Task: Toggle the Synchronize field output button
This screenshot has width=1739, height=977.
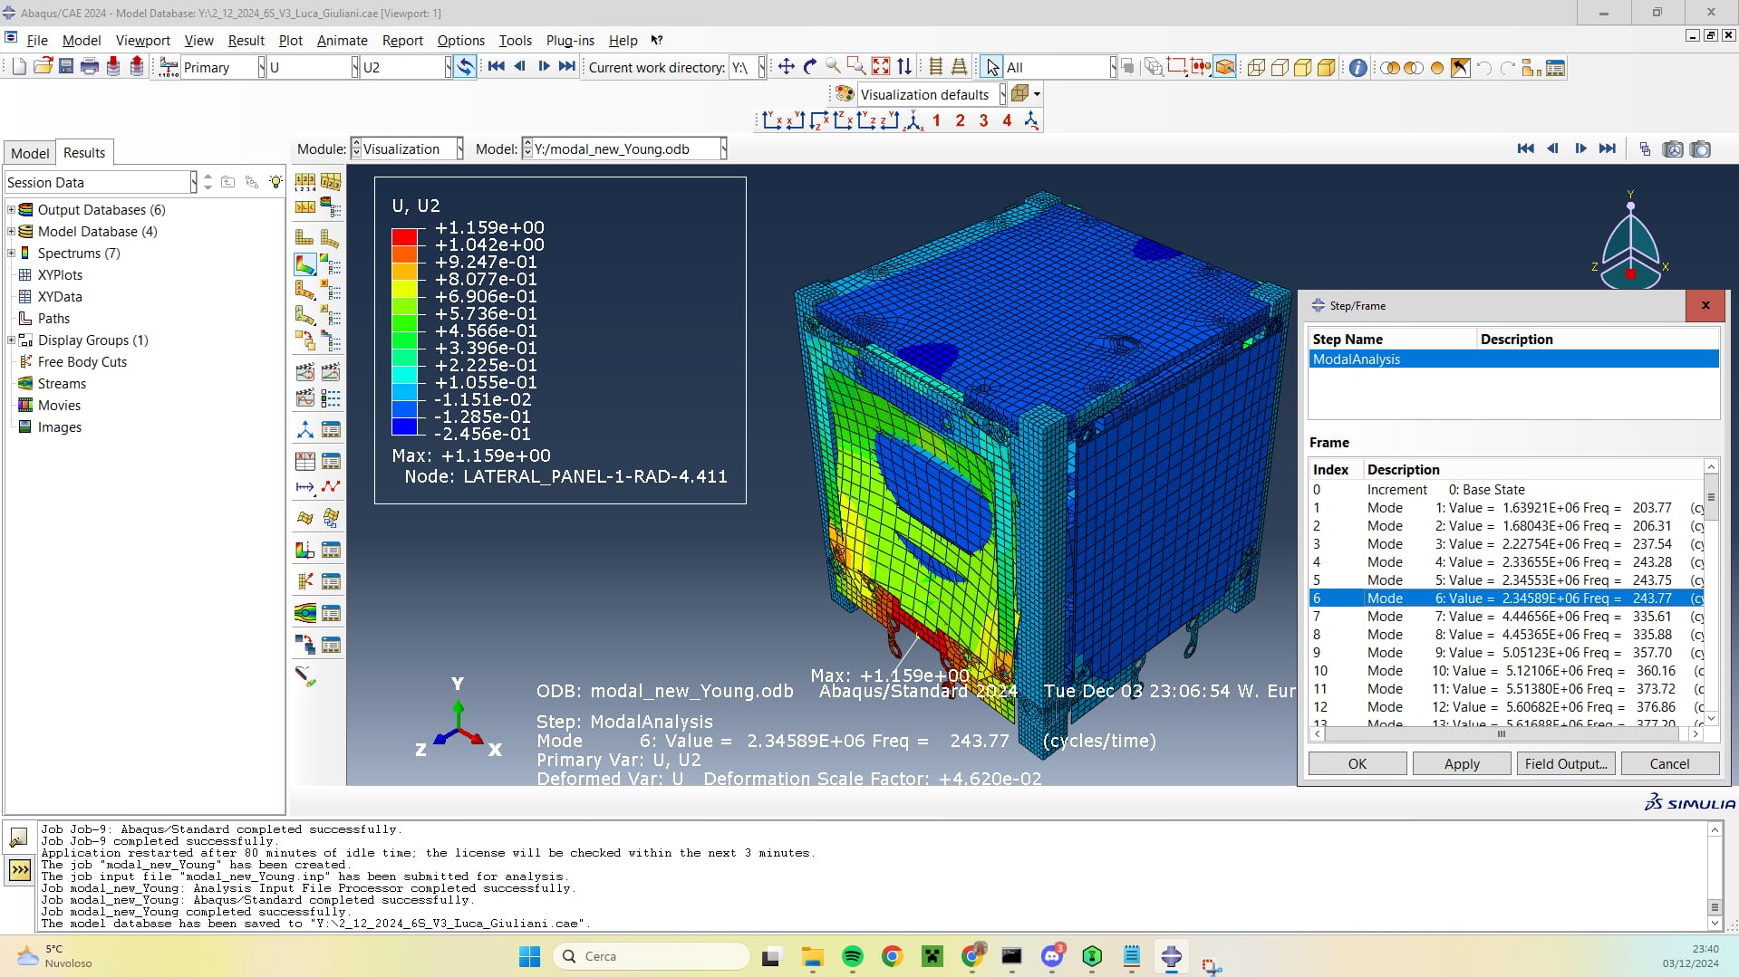Action: coord(465,67)
